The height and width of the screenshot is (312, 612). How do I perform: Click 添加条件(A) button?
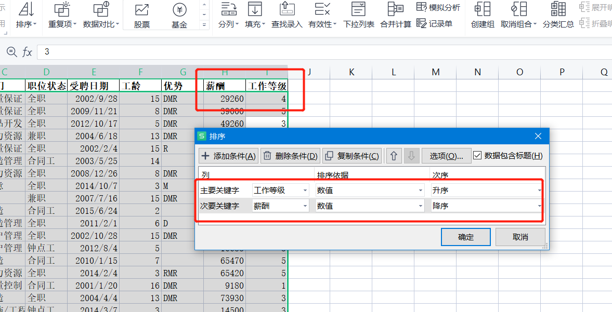coord(229,156)
